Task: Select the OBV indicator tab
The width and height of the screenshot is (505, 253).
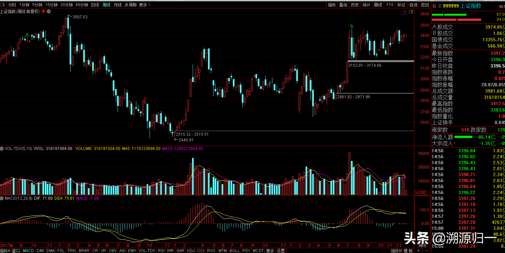Action: coord(113,251)
